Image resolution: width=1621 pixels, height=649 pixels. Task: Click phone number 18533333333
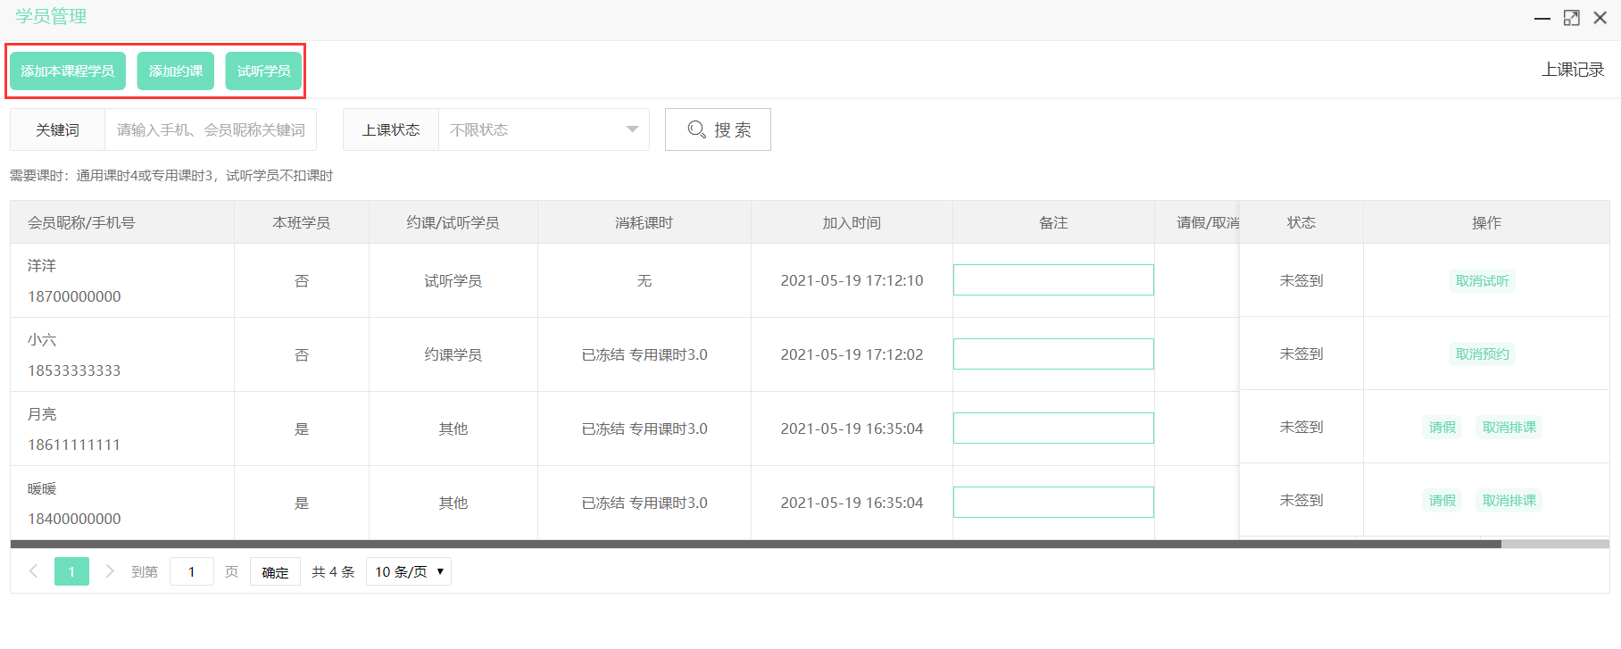(x=74, y=370)
